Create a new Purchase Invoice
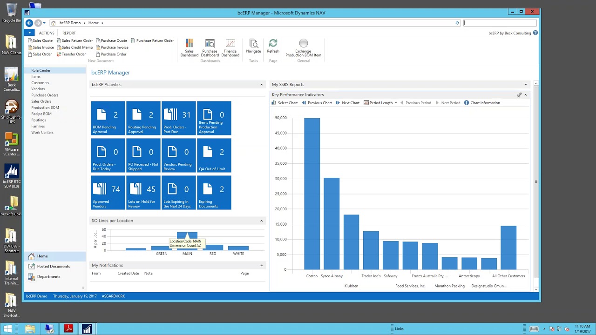The width and height of the screenshot is (596, 335). 112,47
